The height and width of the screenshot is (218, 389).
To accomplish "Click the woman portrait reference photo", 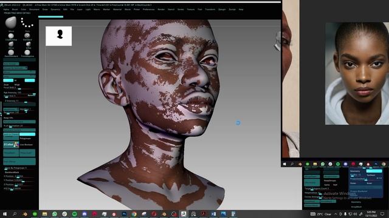I will pos(357,73).
